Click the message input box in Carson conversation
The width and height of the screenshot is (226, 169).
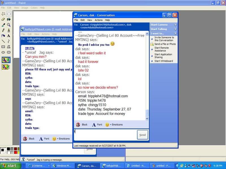pyautogui.click(x=105, y=135)
